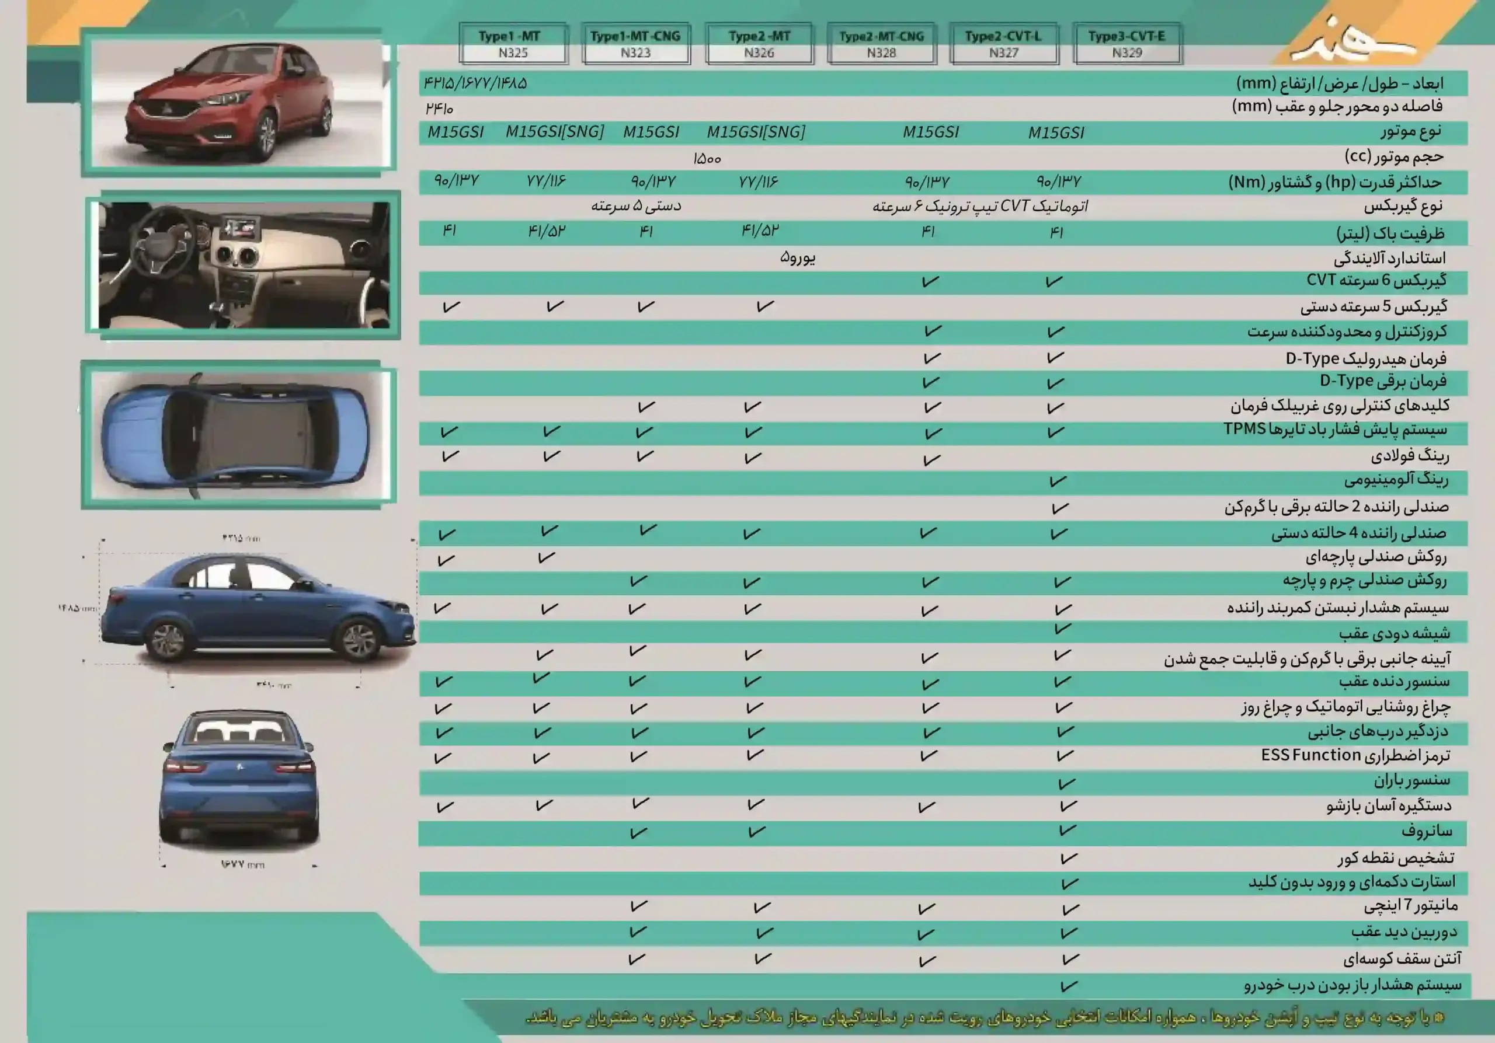Viewport: 1495px width, 1043px height.
Task: Click the D-Type electric steering row label
Action: tap(1383, 381)
